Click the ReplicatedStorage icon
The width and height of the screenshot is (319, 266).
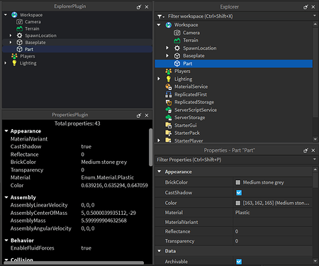(x=169, y=102)
